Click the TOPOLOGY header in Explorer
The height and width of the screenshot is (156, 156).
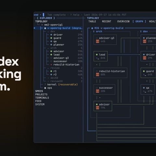41,21
